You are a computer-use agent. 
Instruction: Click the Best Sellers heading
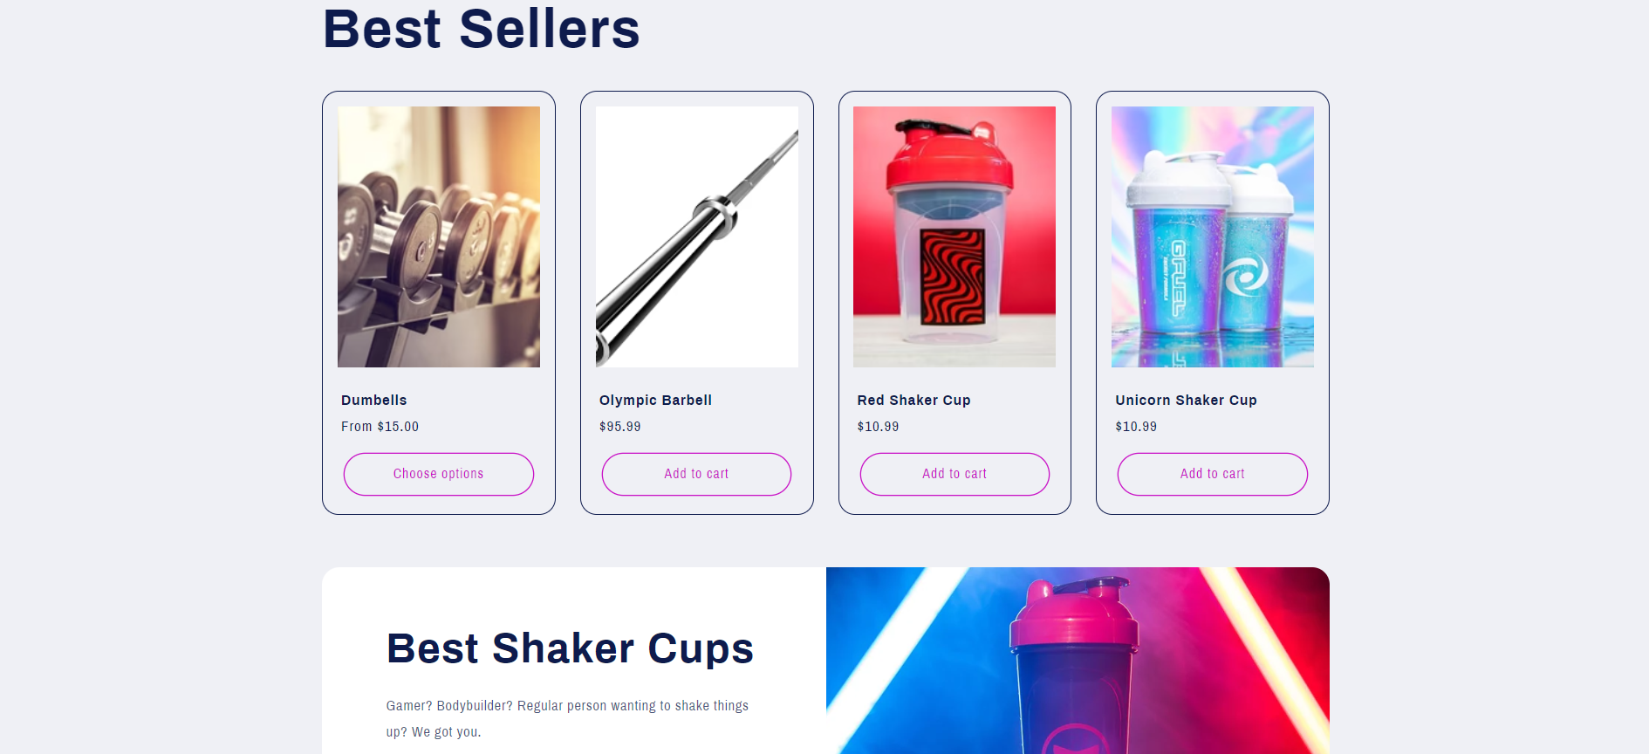482,29
